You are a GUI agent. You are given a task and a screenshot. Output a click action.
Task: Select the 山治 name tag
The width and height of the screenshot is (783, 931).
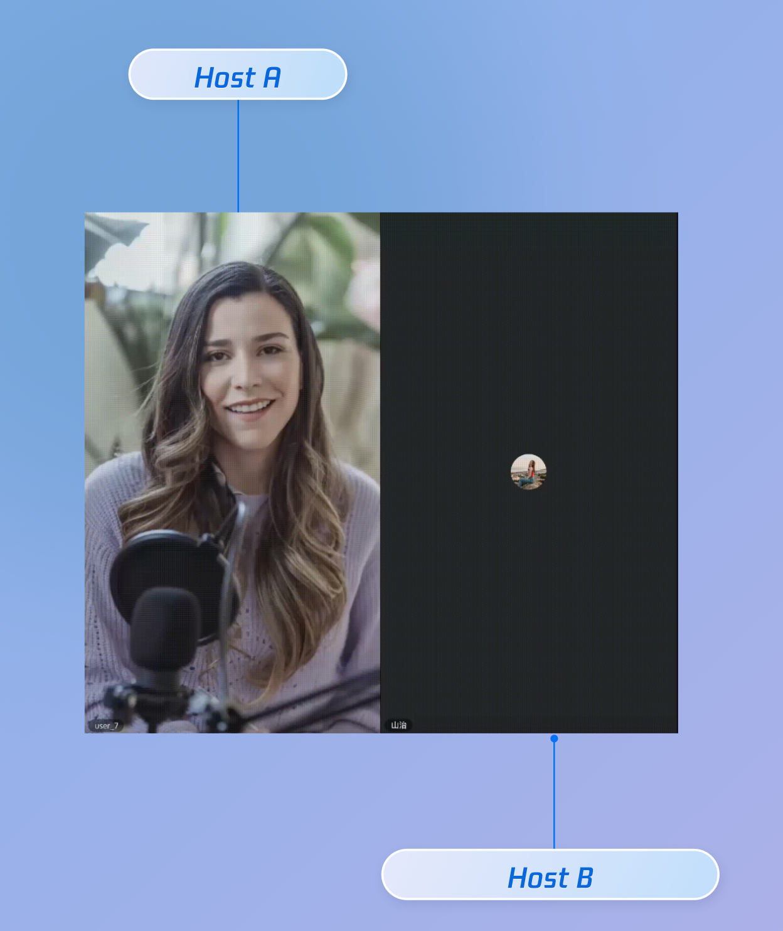pos(398,725)
